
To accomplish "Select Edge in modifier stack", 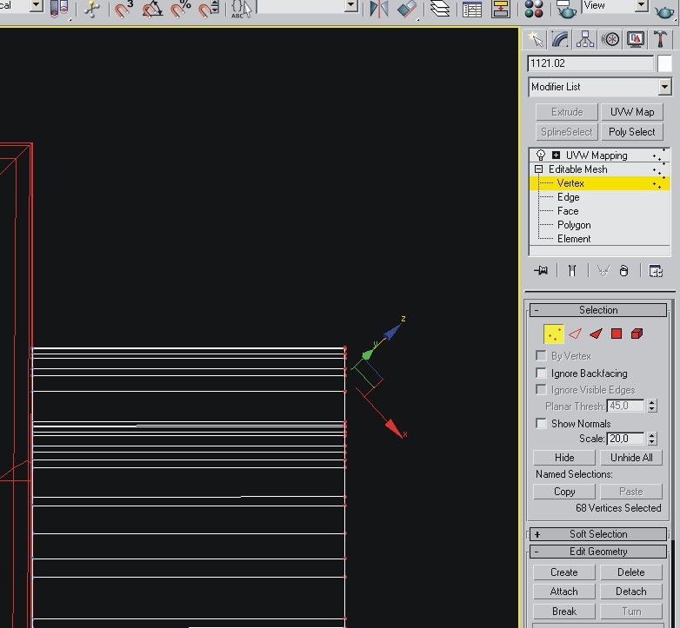I will [568, 197].
